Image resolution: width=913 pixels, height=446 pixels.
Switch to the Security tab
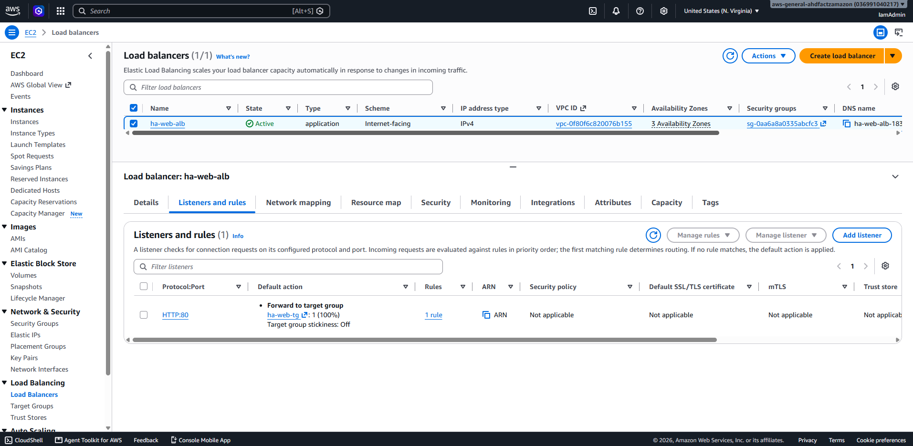coord(436,202)
